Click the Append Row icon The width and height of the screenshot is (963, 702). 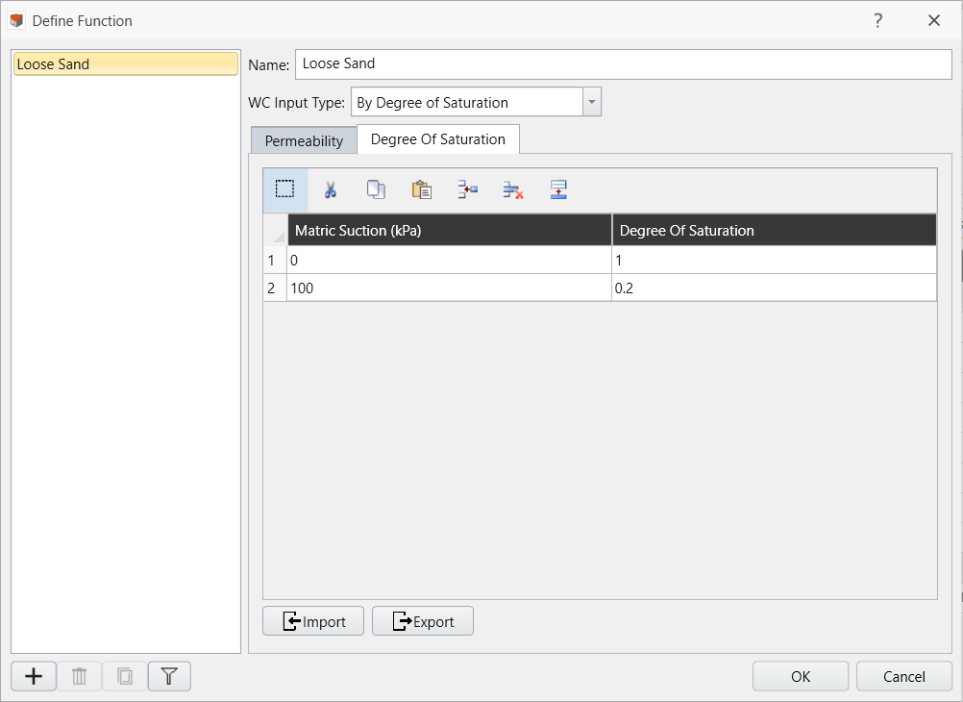(x=558, y=190)
